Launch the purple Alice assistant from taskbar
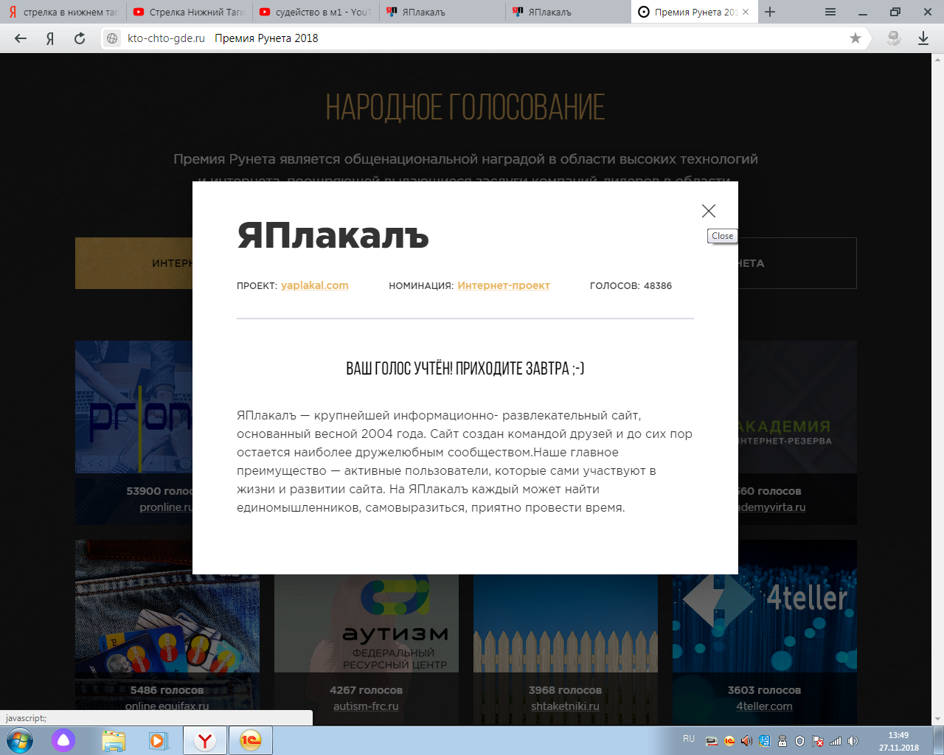The width and height of the screenshot is (944, 755). [x=63, y=740]
